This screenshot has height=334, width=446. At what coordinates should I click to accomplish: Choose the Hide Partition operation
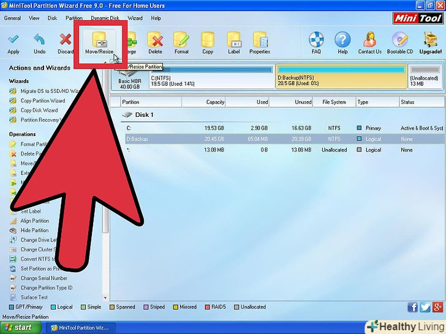pyautogui.click(x=29, y=231)
